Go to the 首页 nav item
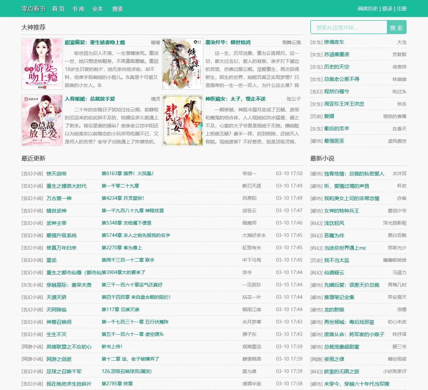Screen dimensions: 428x390 pyautogui.click(x=59, y=9)
